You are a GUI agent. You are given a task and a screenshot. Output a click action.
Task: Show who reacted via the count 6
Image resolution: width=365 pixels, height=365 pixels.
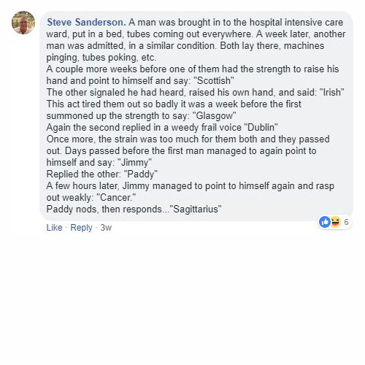tap(346, 222)
